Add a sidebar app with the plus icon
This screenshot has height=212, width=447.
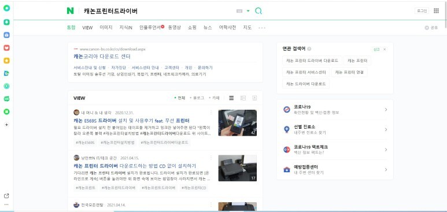7,125
